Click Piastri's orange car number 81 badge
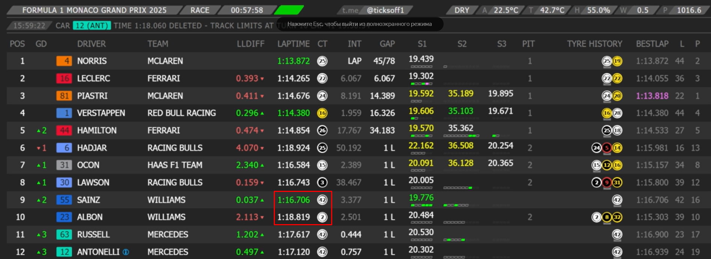The height and width of the screenshot is (259, 711). coord(64,96)
